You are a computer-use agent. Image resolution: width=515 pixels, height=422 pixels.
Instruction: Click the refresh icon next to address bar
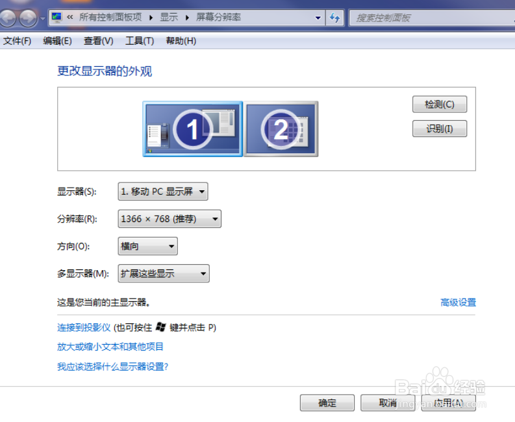point(334,18)
